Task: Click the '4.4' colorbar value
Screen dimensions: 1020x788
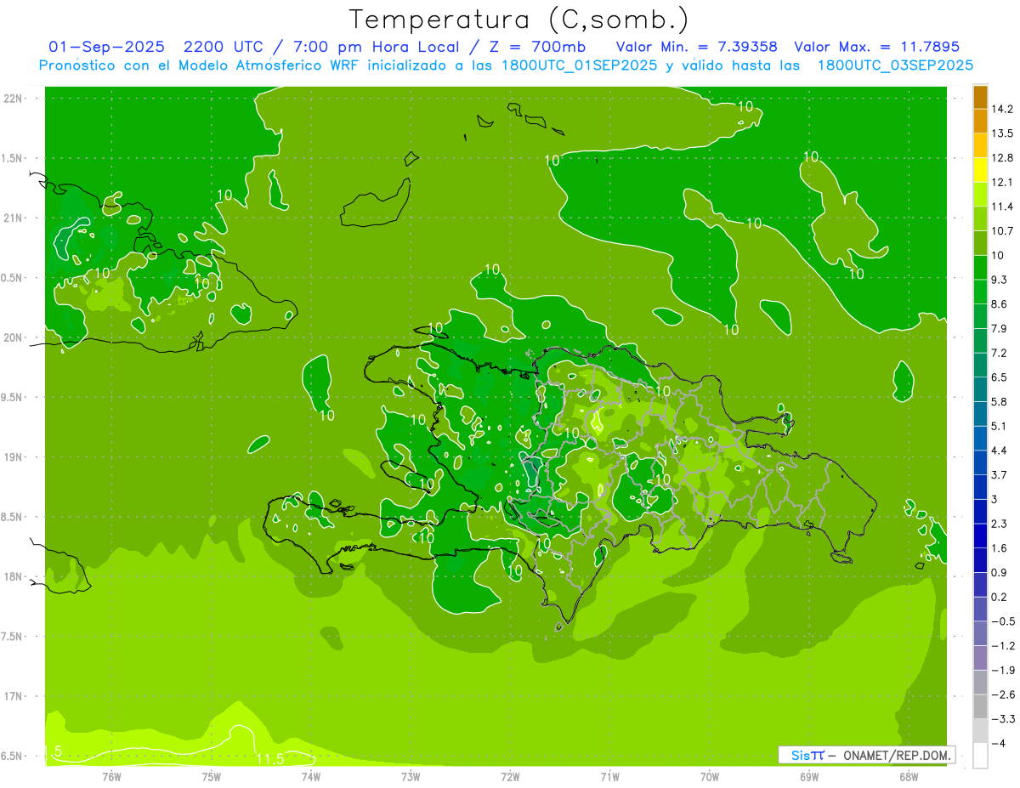Action: point(1000,451)
